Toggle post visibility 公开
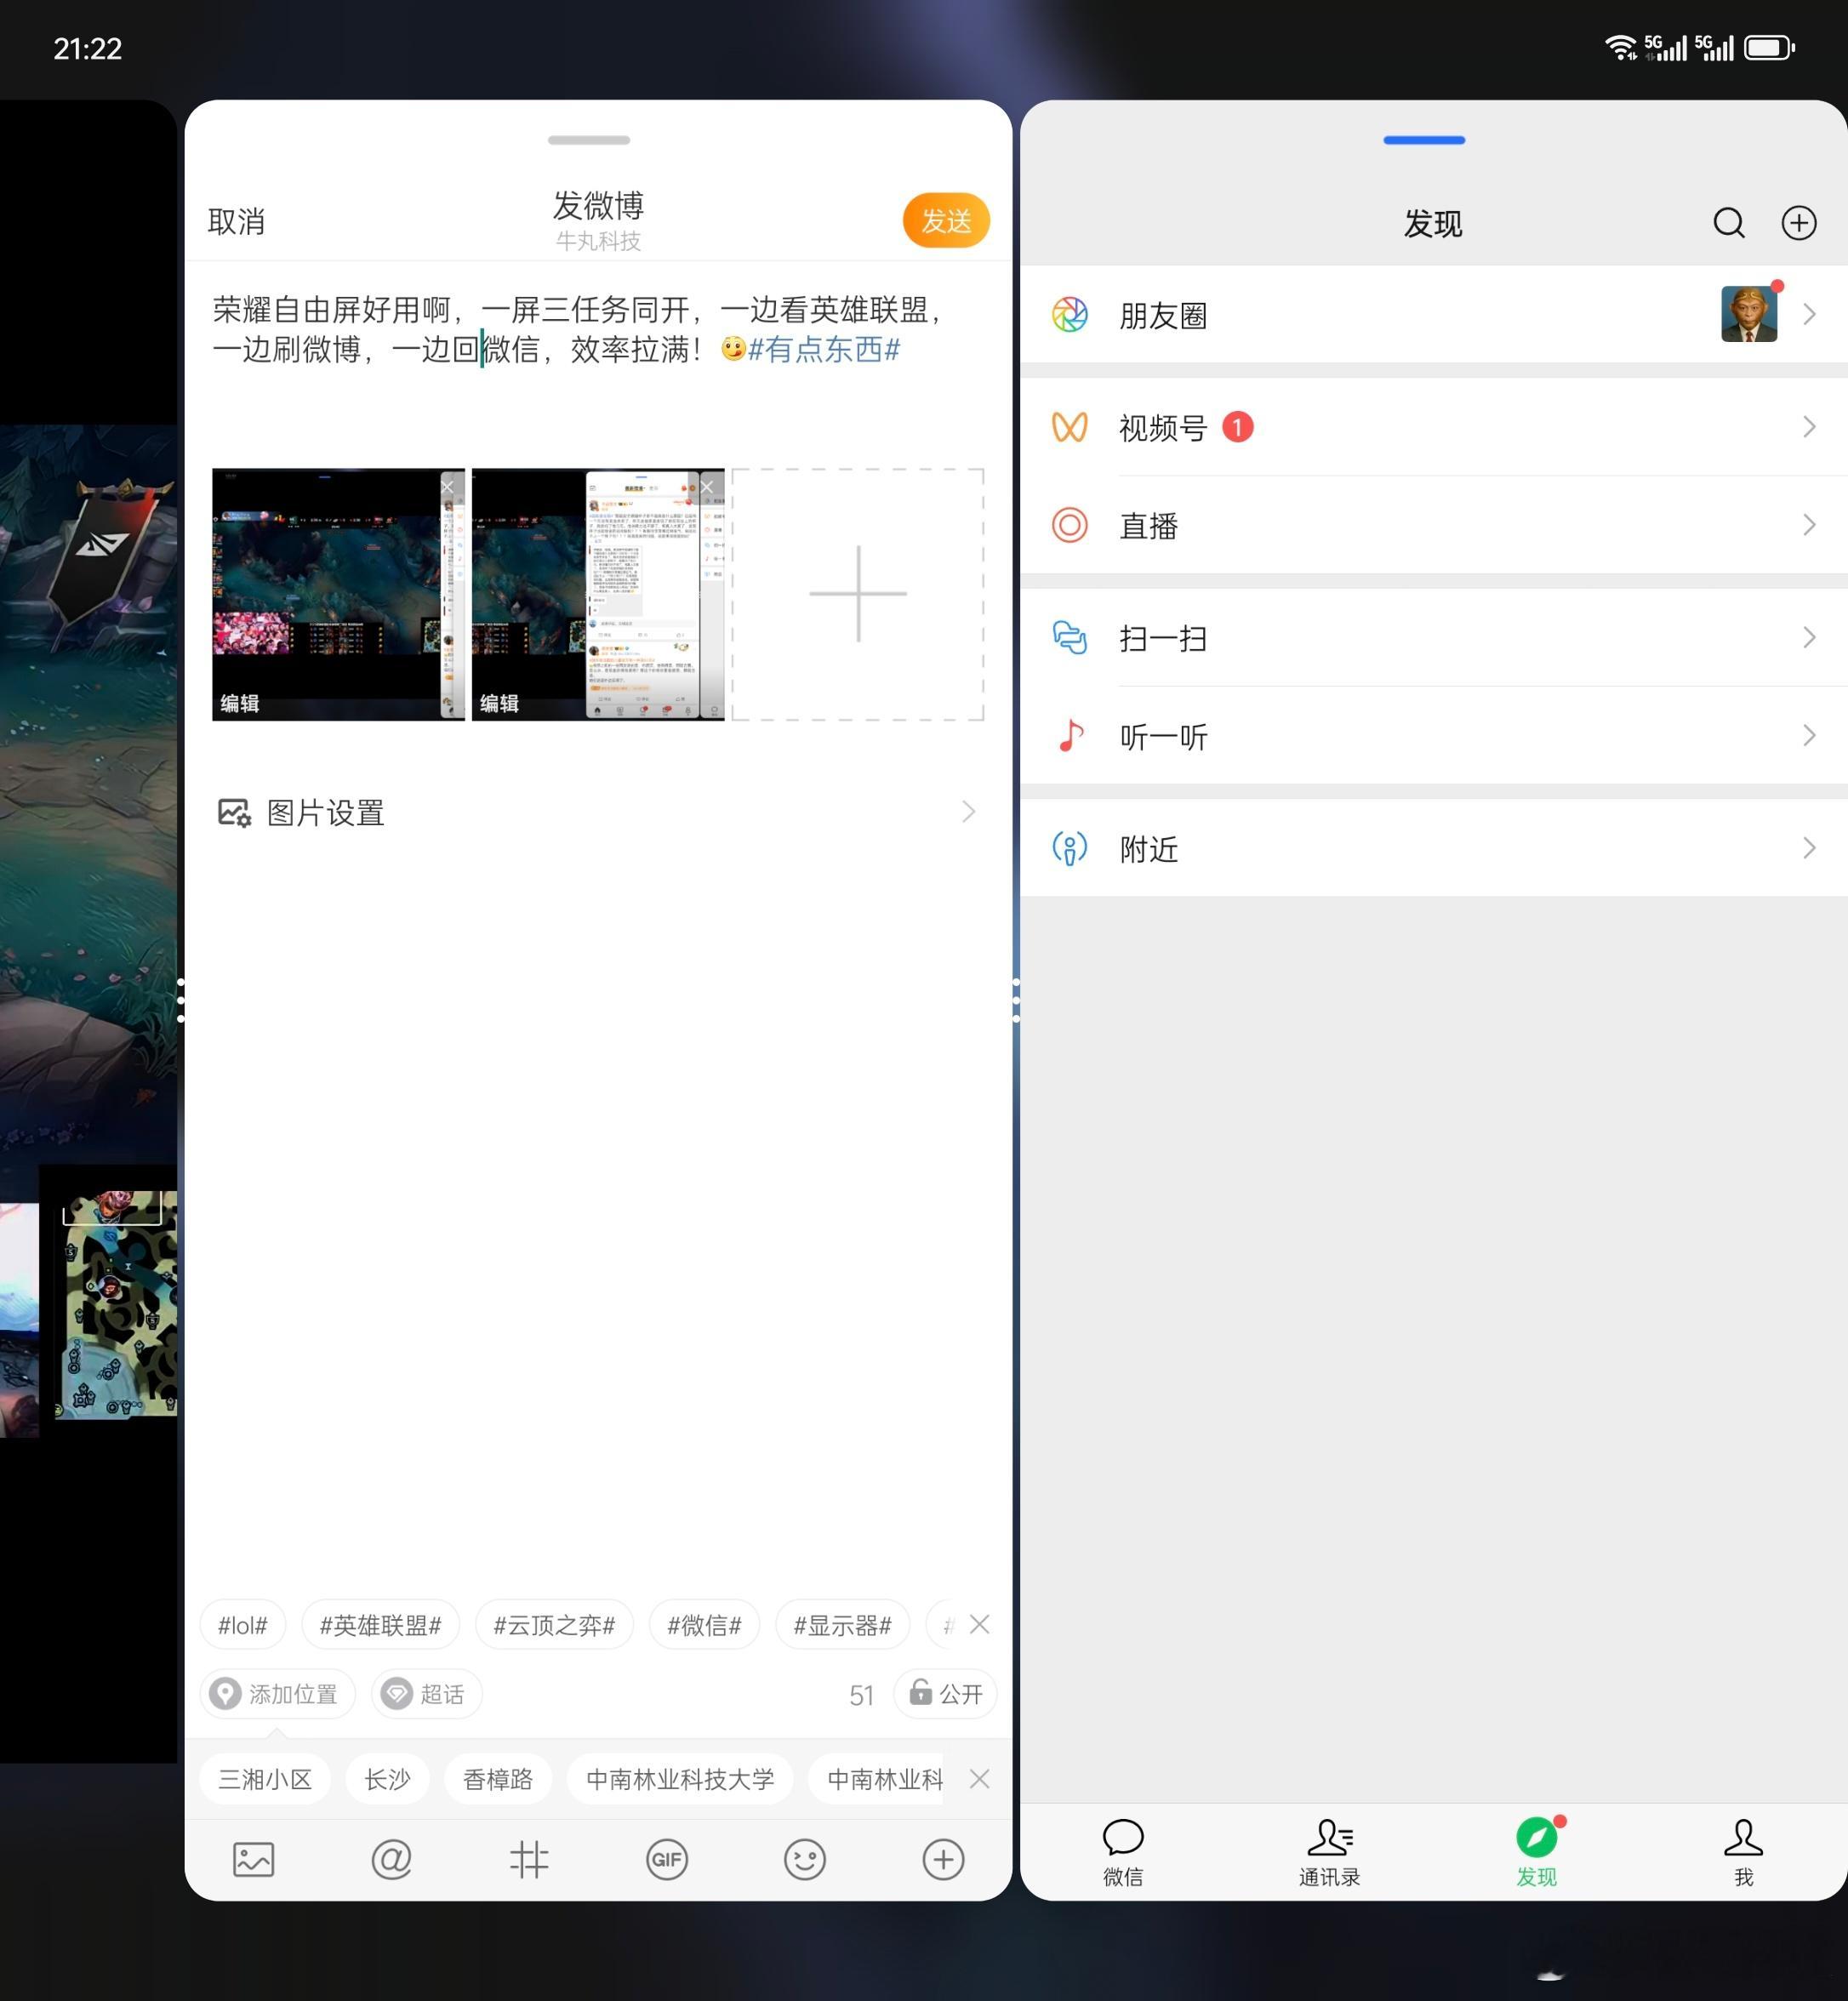 [x=946, y=1694]
